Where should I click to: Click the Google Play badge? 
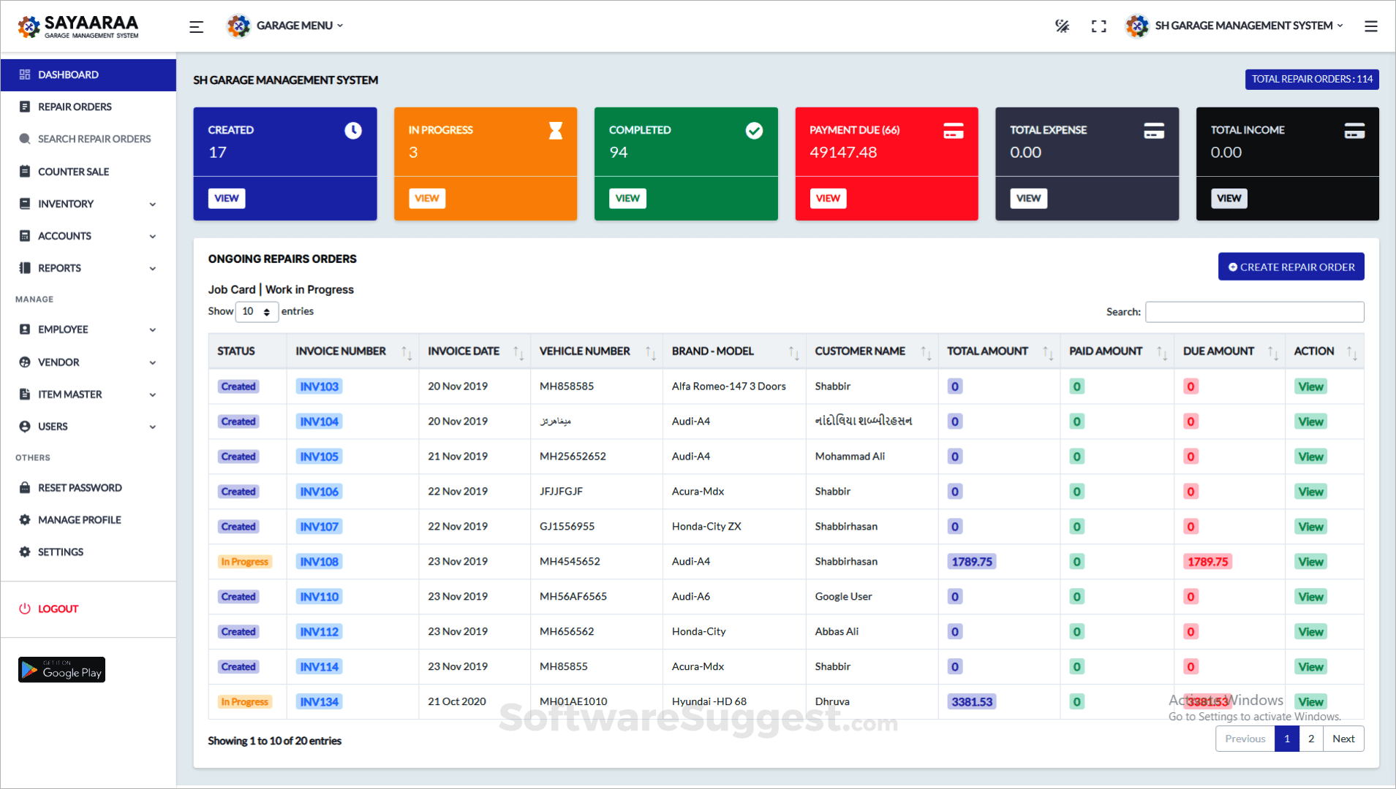(62, 670)
